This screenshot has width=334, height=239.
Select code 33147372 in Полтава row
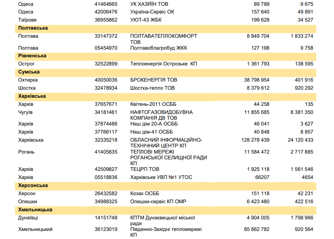click(x=106, y=36)
